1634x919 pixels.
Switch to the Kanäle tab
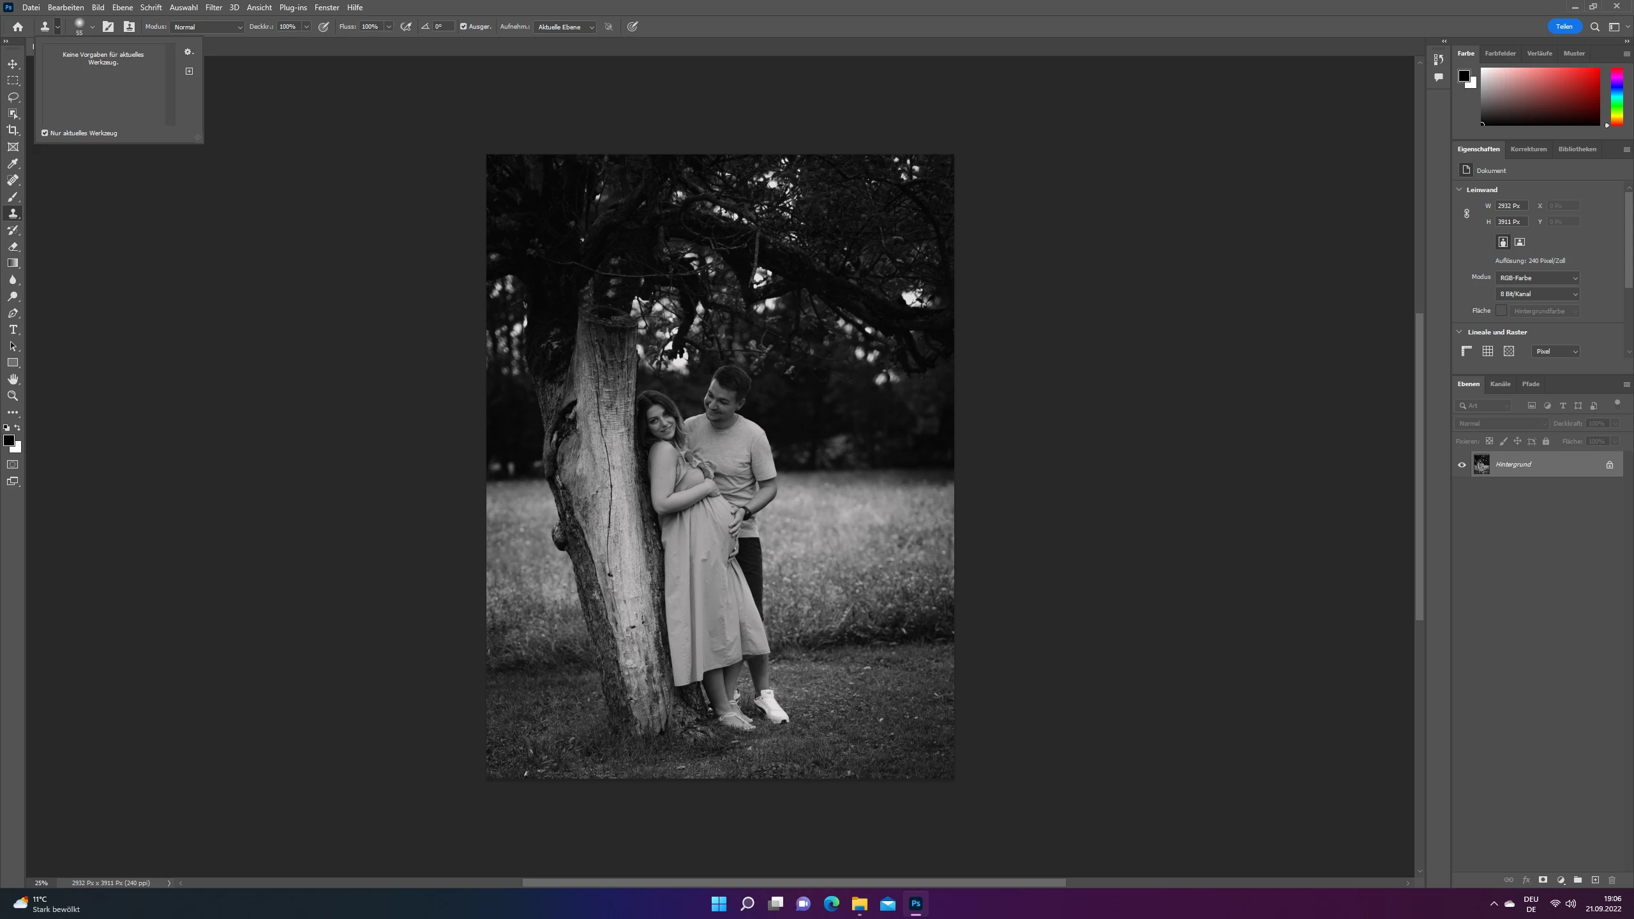point(1500,384)
